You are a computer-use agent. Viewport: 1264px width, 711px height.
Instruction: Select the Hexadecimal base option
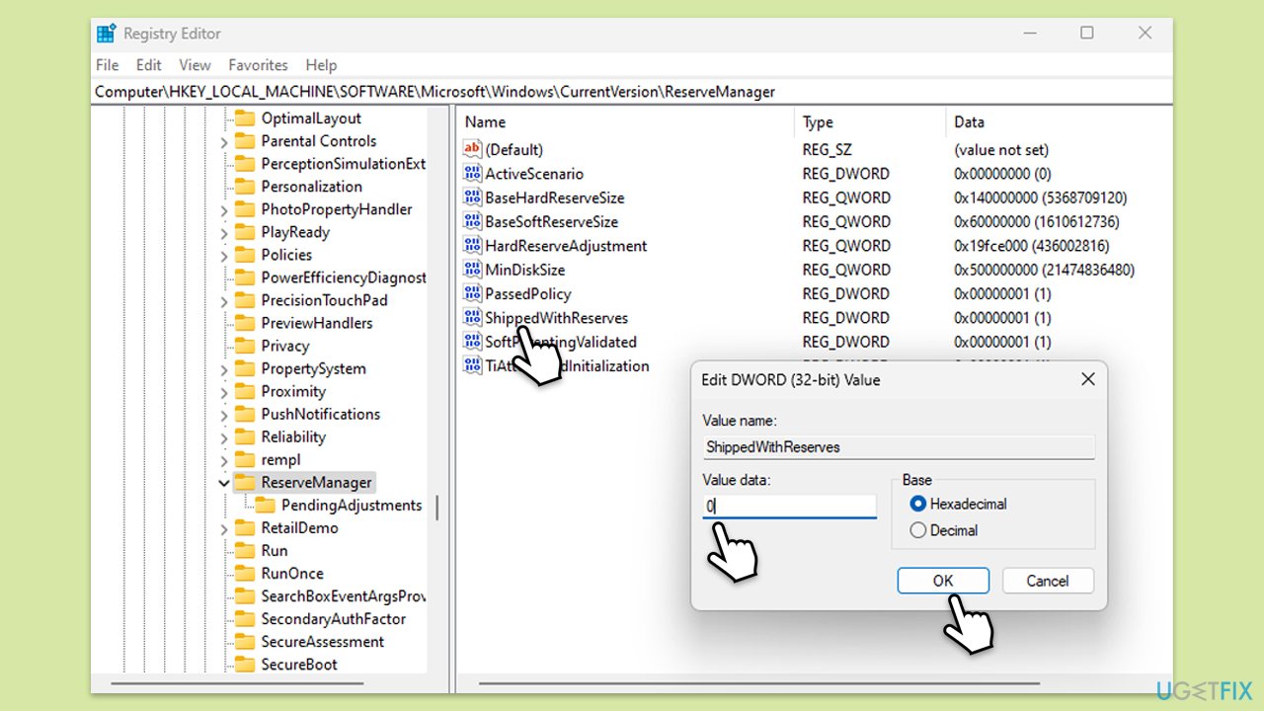click(918, 504)
